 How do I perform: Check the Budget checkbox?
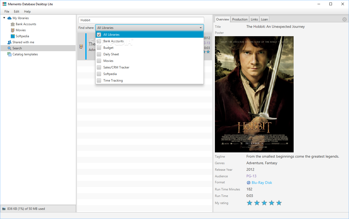point(99,48)
